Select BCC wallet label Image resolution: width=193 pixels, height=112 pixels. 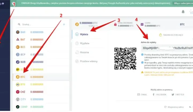tap(23, 47)
